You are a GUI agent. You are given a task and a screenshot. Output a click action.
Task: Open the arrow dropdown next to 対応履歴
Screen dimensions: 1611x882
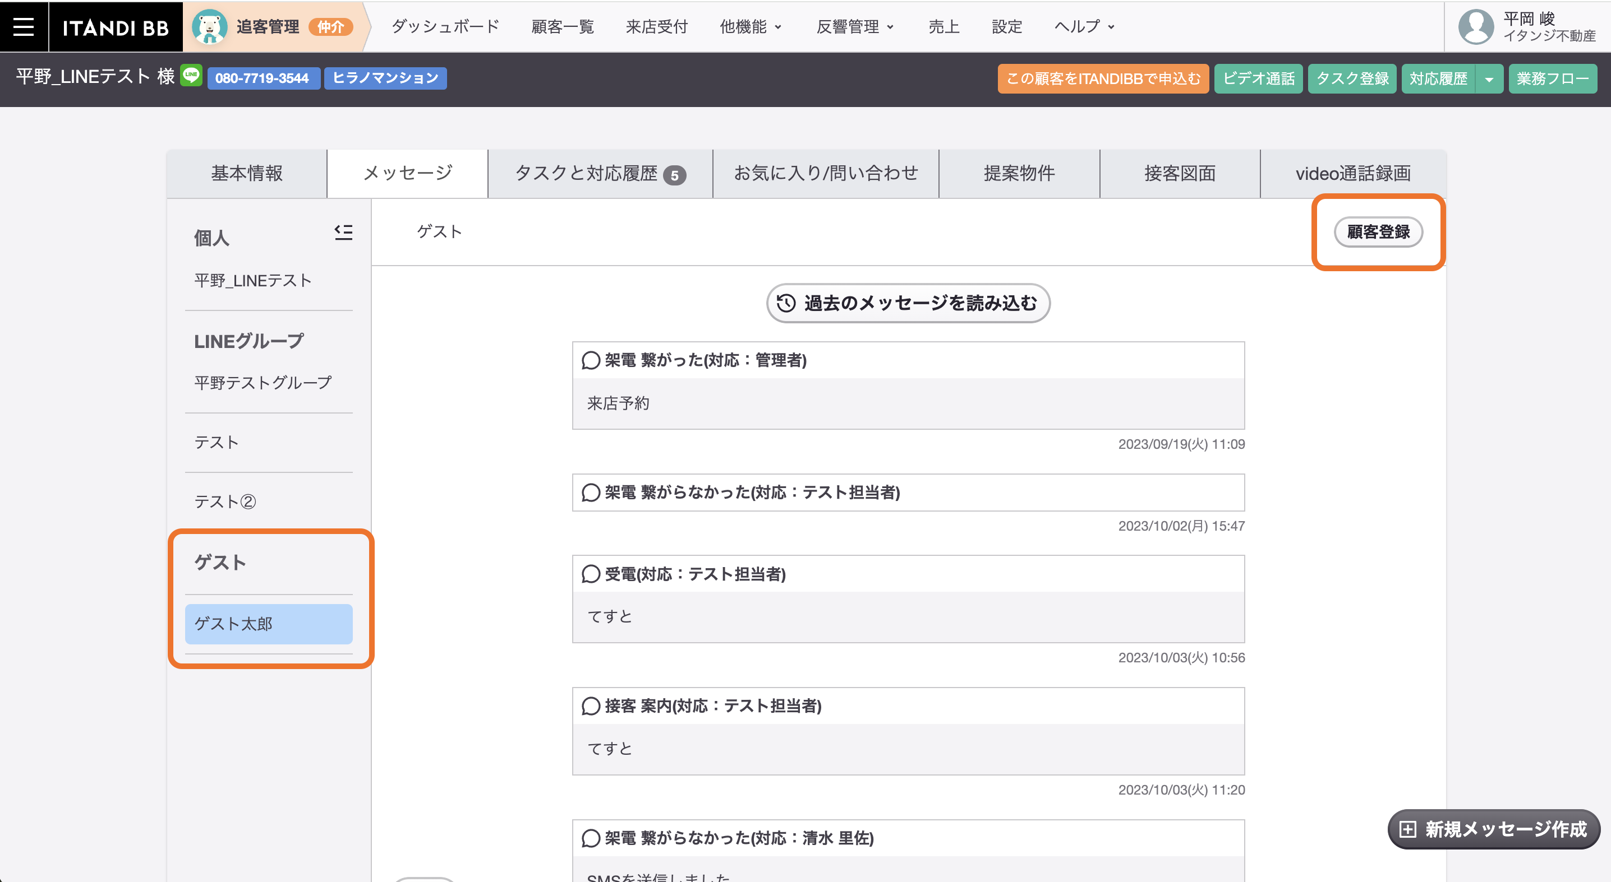pyautogui.click(x=1489, y=78)
